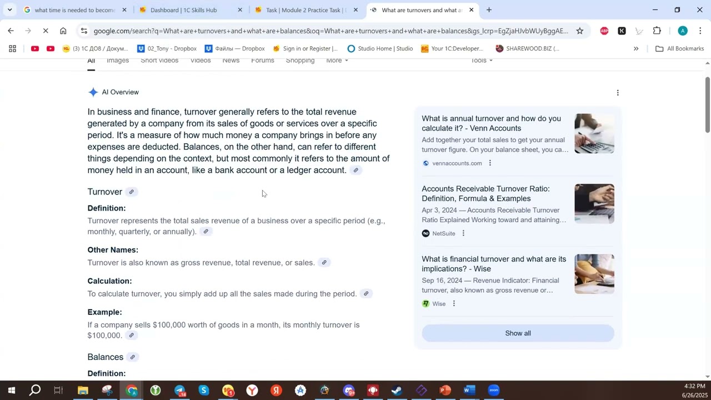Open the Adblock Plus extension icon
This screenshot has height=400, width=711.
604,31
